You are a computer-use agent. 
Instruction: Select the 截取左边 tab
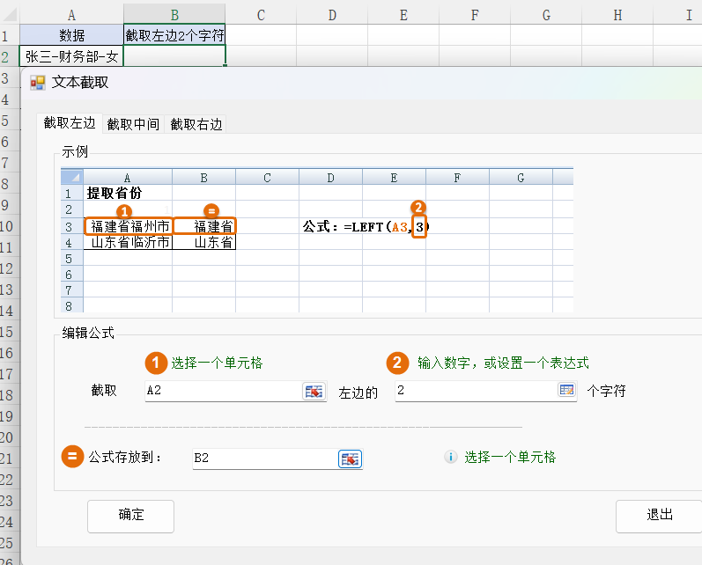(x=70, y=123)
